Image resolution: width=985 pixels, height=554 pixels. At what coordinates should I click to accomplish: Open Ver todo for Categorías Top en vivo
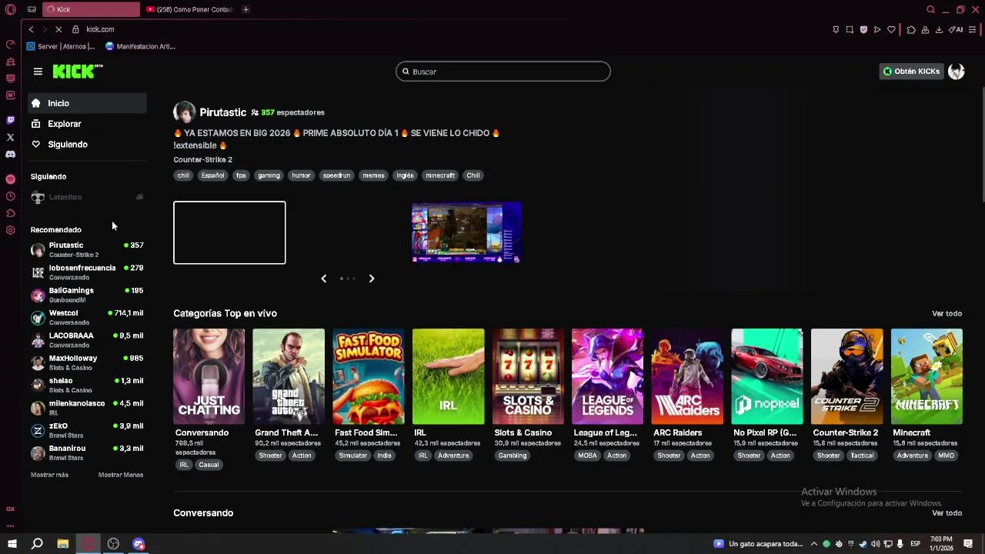(947, 314)
